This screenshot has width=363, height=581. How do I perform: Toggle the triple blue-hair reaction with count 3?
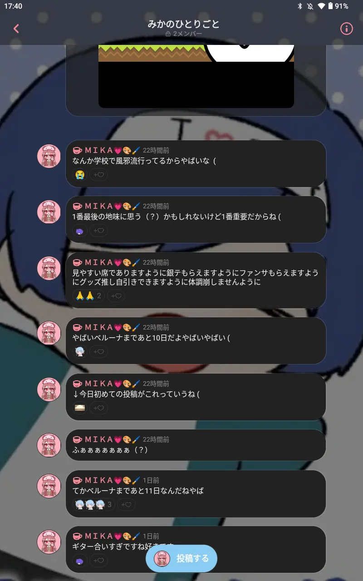pos(93,504)
